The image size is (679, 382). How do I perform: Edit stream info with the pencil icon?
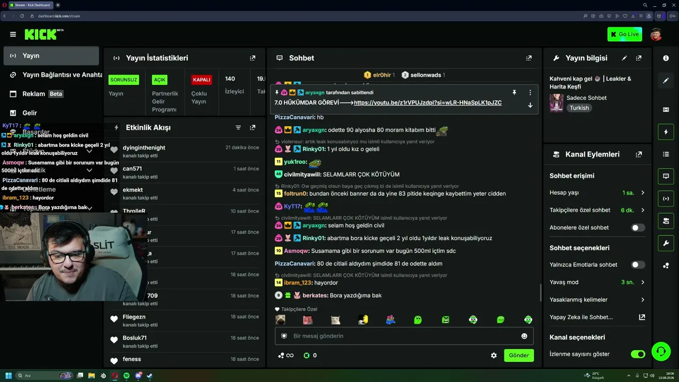tap(624, 58)
